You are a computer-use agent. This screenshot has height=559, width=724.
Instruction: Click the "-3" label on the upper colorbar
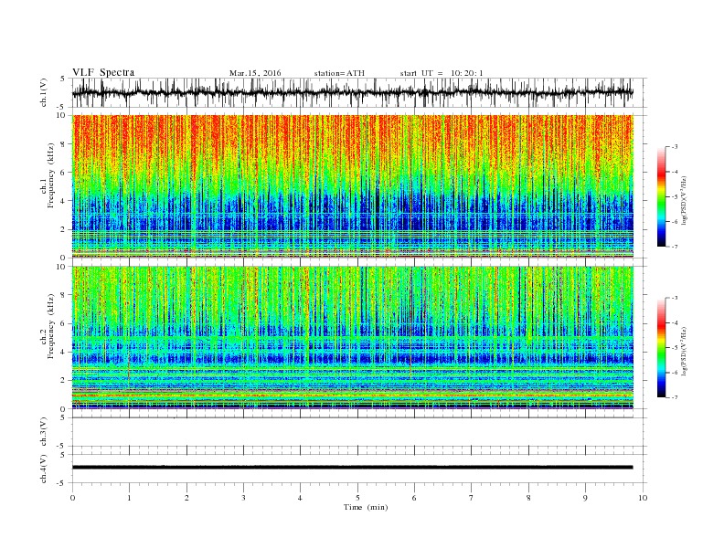pos(674,147)
